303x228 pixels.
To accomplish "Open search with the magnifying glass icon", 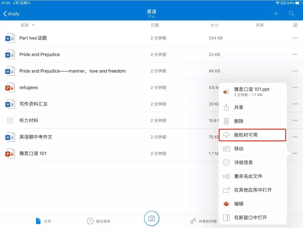I will point(292,13).
